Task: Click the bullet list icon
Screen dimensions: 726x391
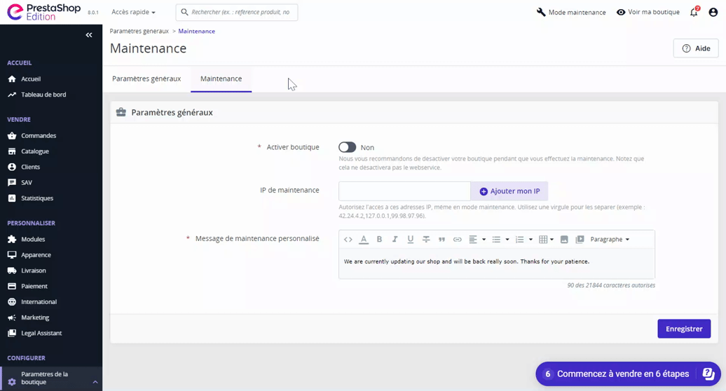Action: click(x=496, y=239)
